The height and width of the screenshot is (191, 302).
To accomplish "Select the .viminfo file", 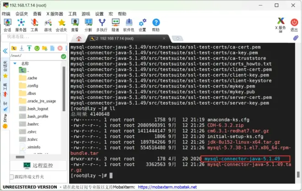I will (30, 147).
